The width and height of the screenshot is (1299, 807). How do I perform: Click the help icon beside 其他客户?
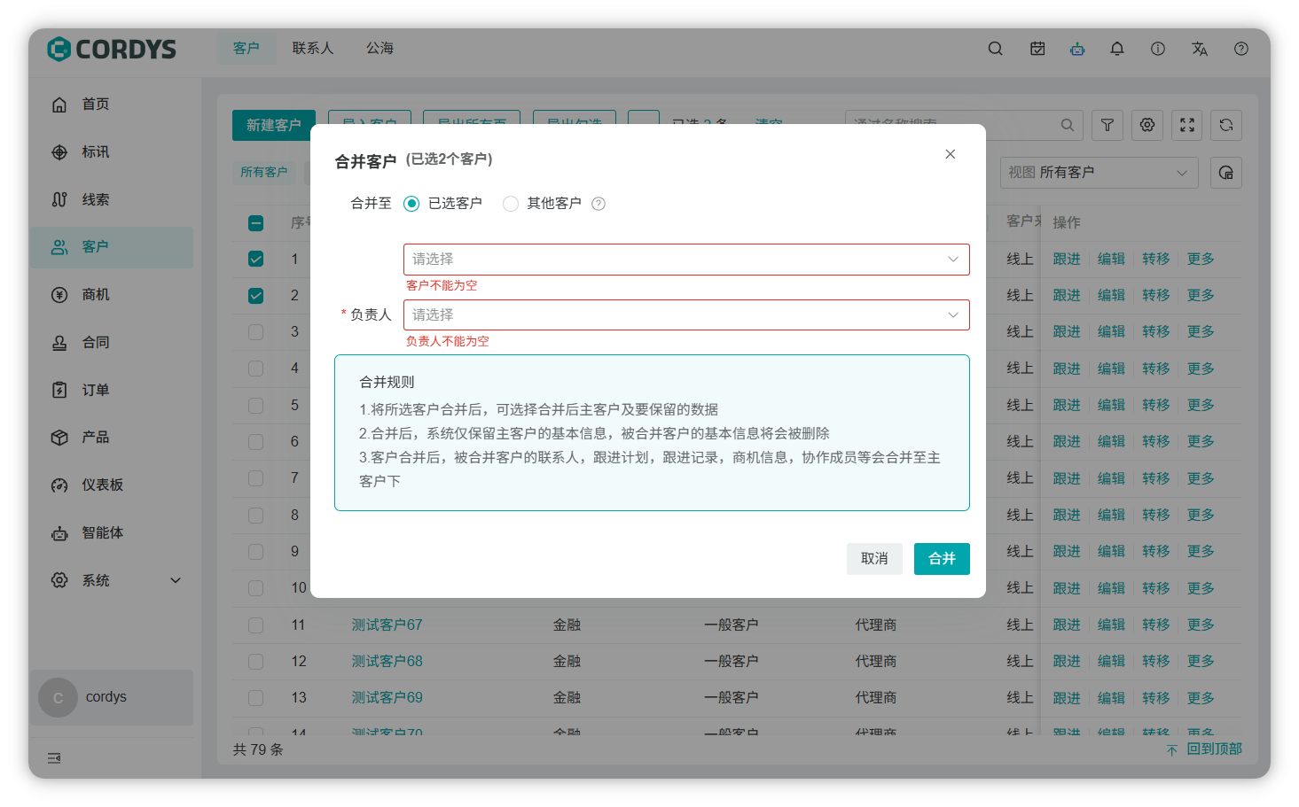pos(599,204)
